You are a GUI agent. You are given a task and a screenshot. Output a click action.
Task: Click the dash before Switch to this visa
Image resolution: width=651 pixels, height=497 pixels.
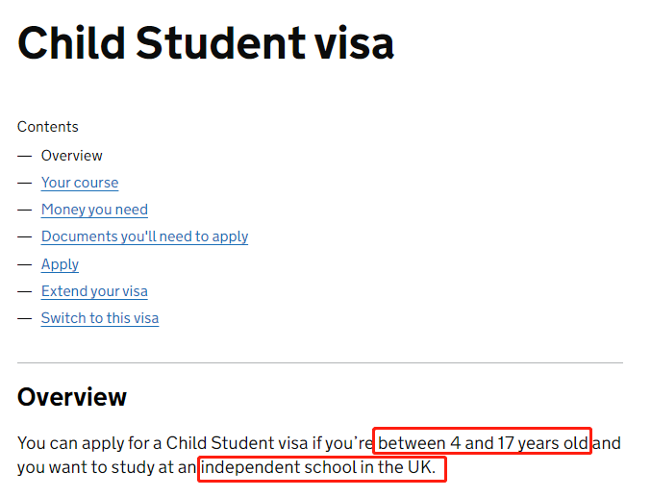click(25, 319)
